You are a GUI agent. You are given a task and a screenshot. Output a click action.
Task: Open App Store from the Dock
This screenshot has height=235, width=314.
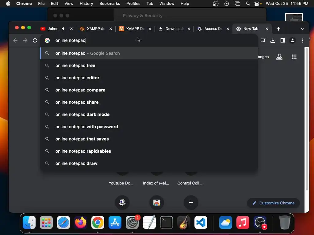115,222
